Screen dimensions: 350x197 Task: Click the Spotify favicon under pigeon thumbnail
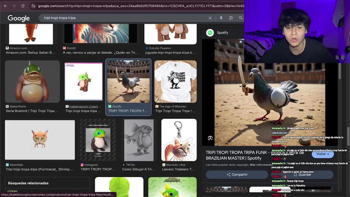pos(110,106)
